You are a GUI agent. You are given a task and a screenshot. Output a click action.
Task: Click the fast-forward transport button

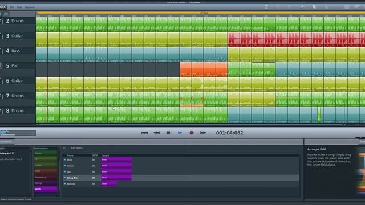click(x=203, y=133)
